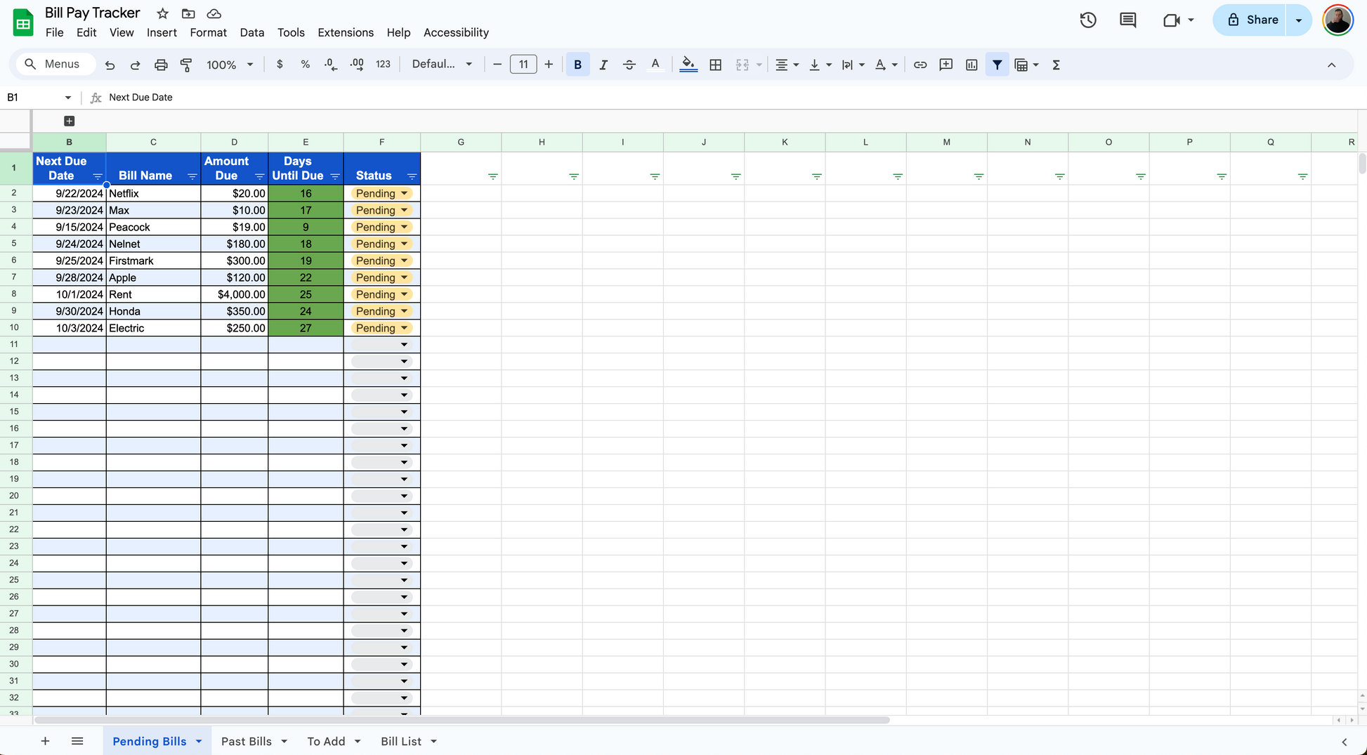1367x755 pixels.
Task: Click the Undo icon in toolbar
Action: tap(110, 65)
